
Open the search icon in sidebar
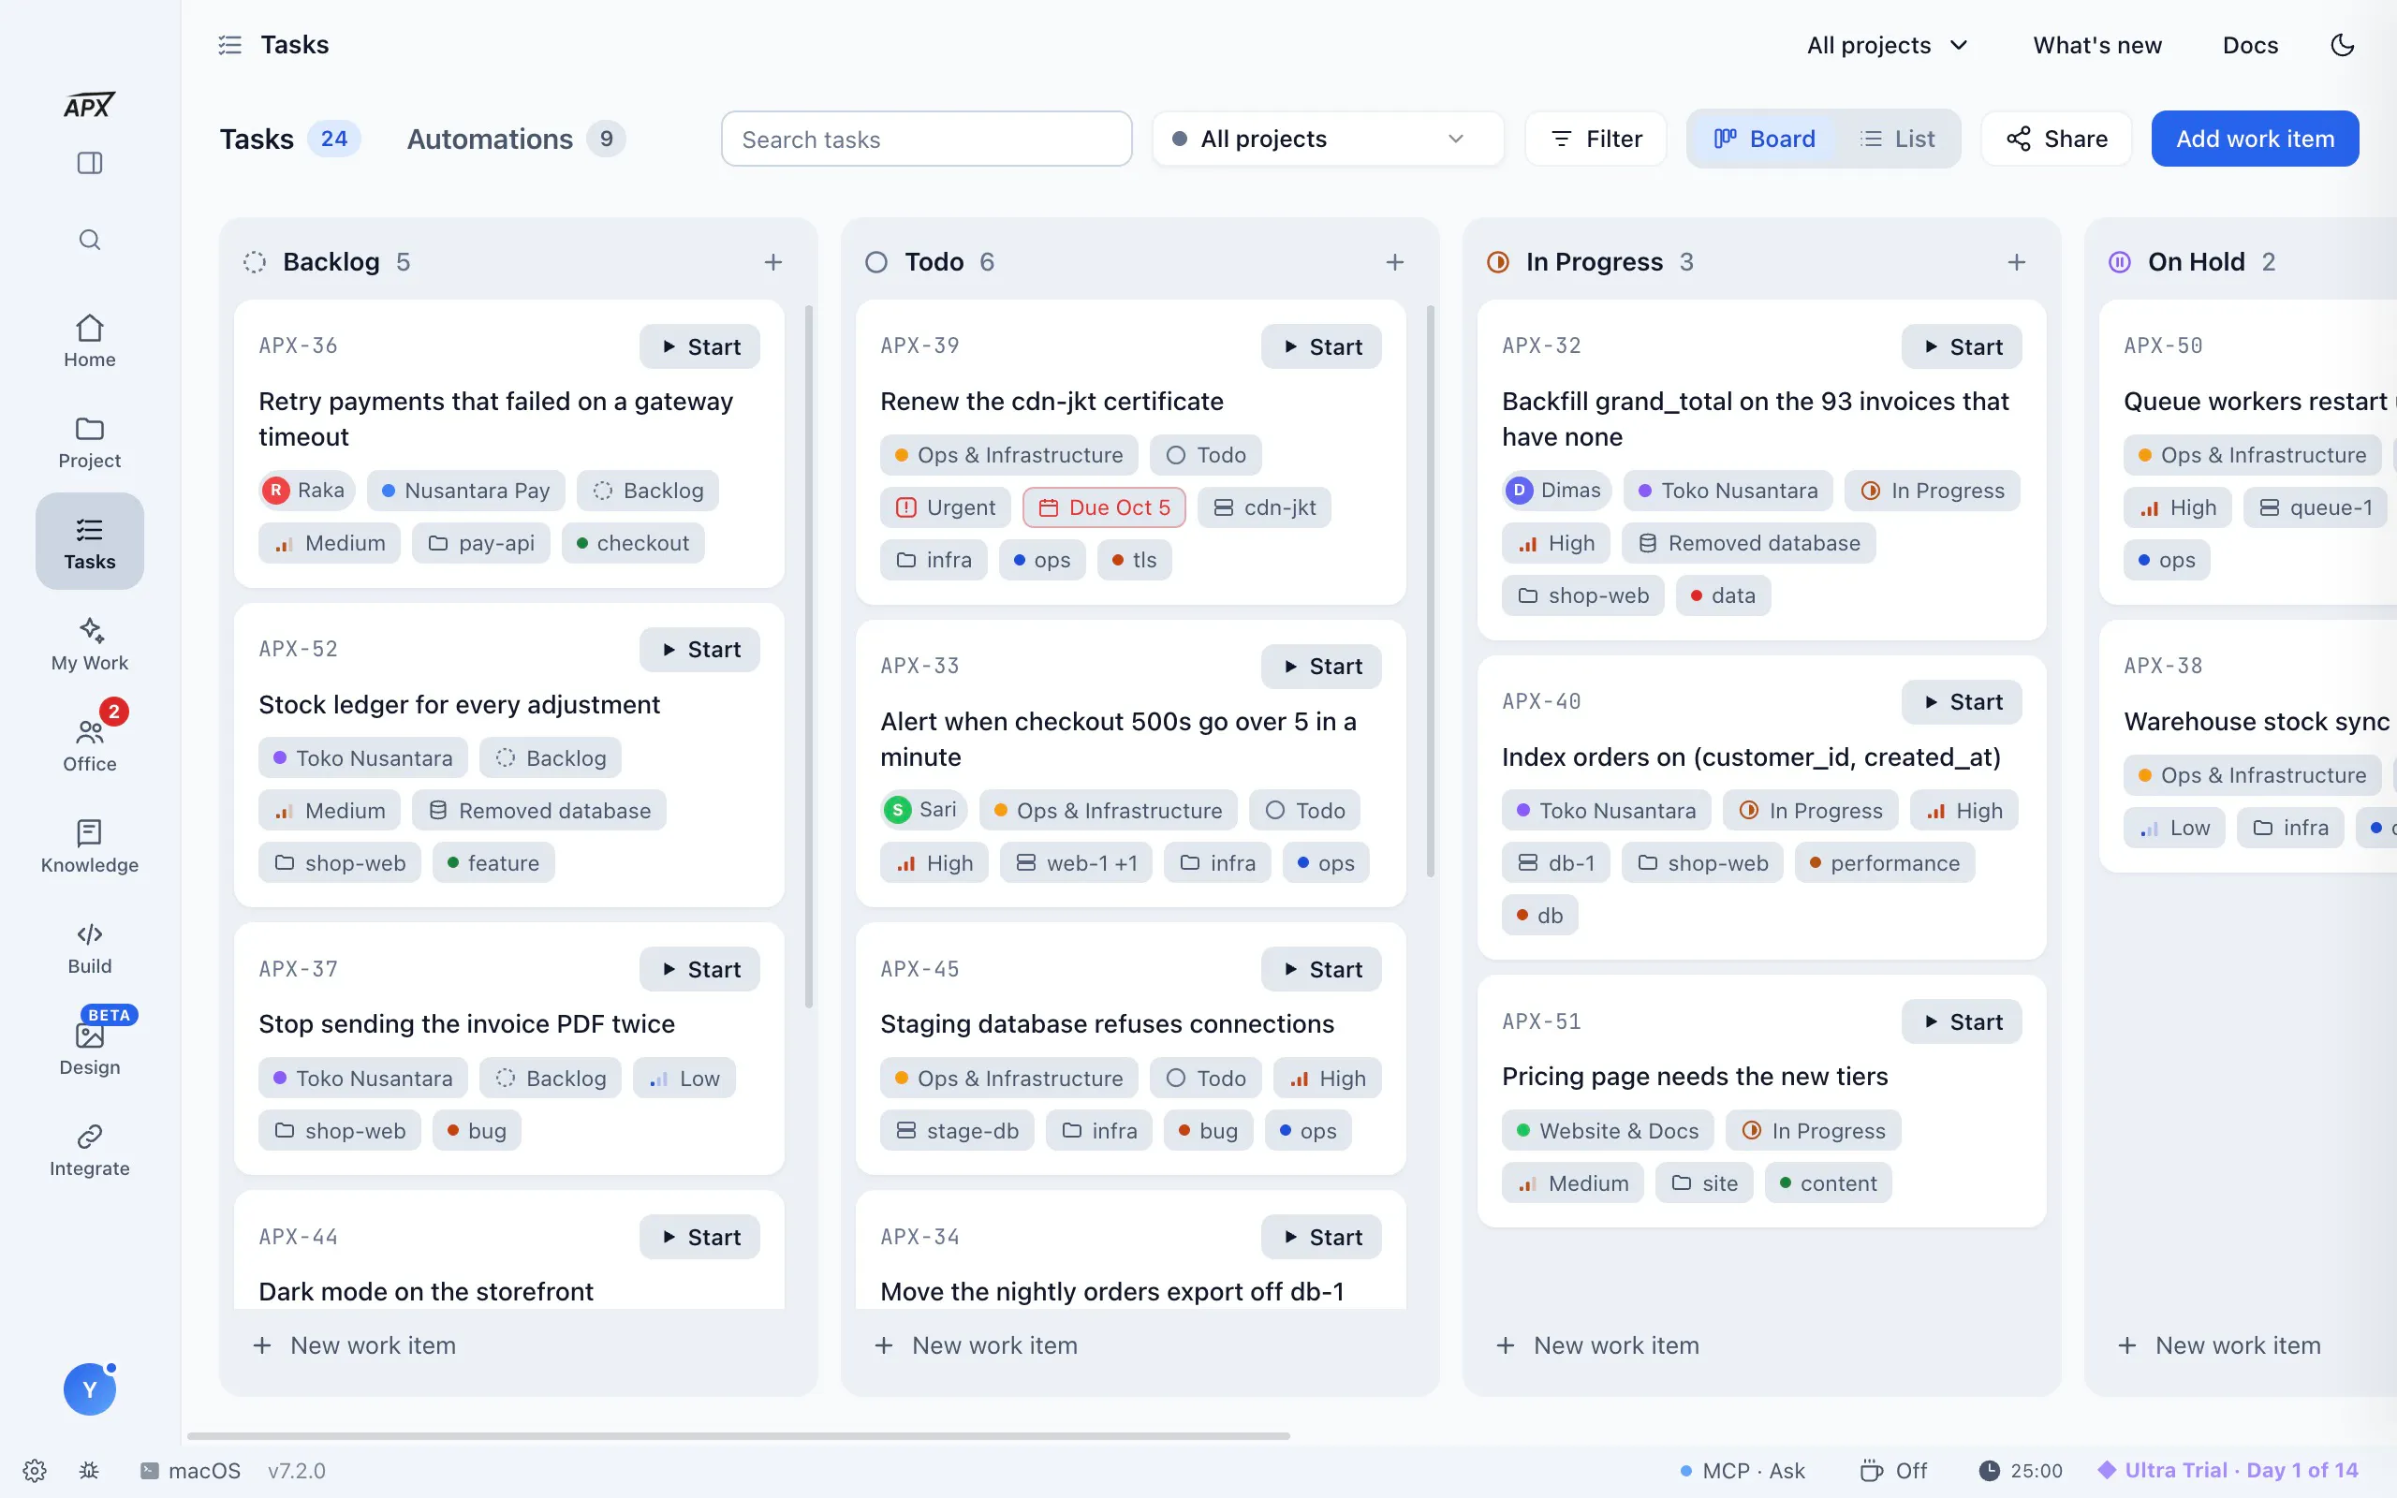coord(89,240)
